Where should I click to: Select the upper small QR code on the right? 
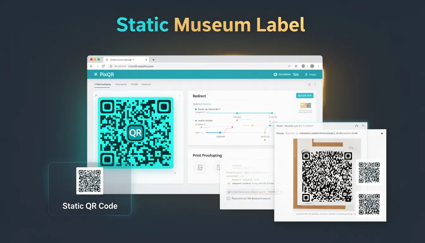pos(369,172)
